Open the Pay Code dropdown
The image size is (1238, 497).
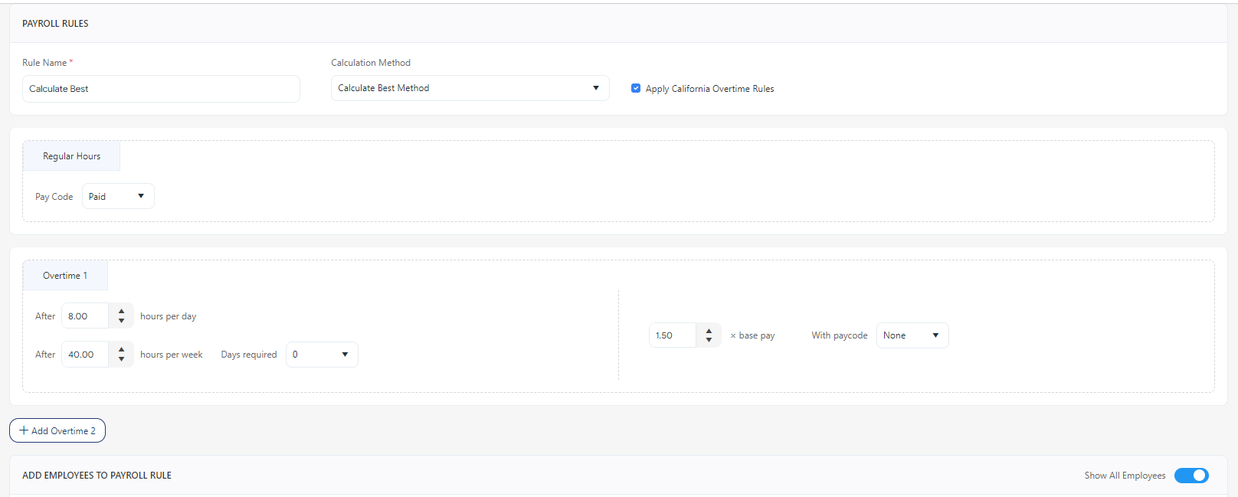click(x=117, y=196)
